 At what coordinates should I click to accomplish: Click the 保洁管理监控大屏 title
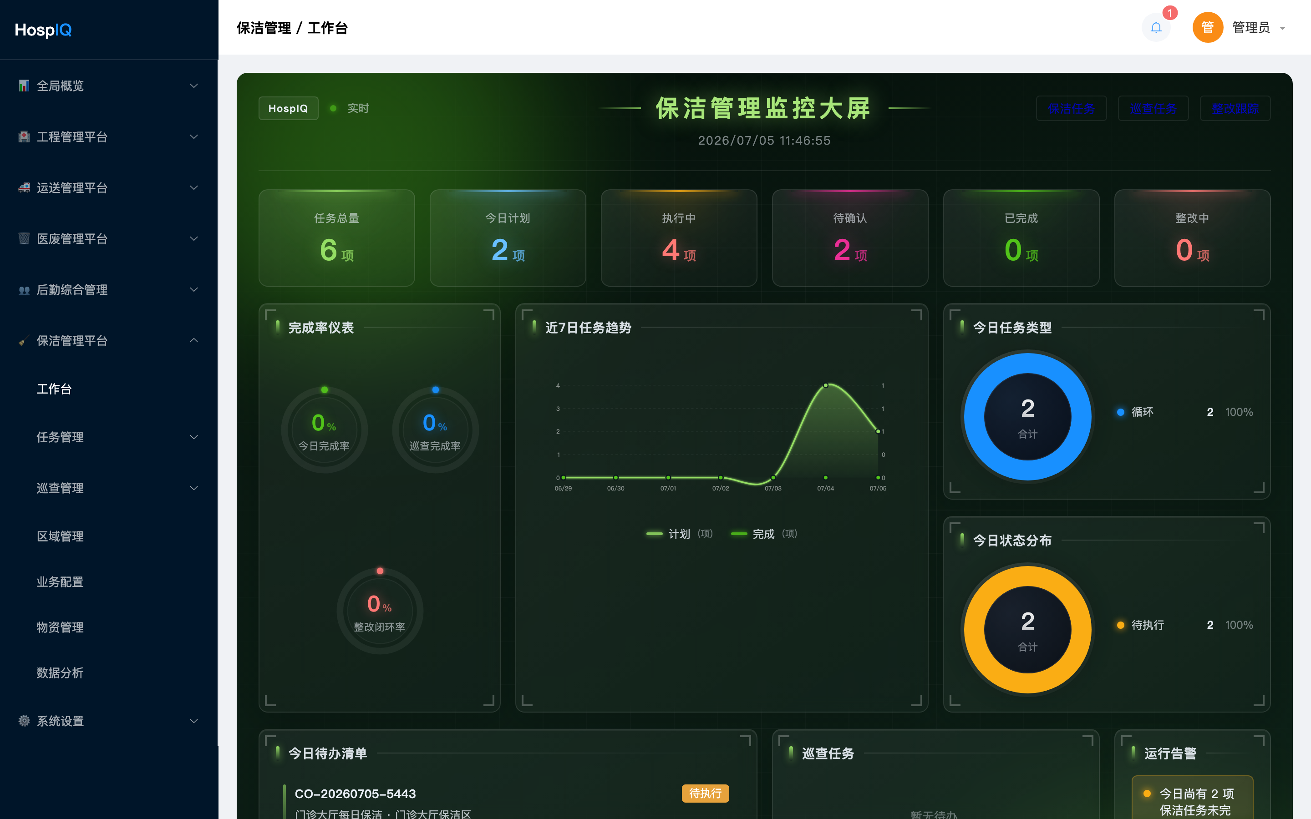tap(764, 108)
